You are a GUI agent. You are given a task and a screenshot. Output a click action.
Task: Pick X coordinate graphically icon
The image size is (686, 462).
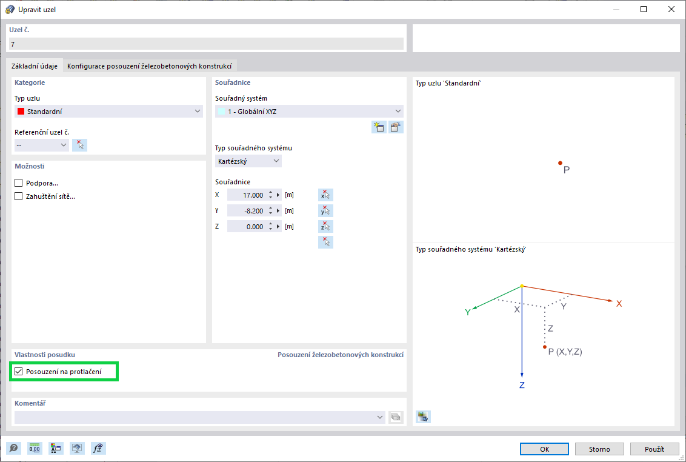pos(325,195)
